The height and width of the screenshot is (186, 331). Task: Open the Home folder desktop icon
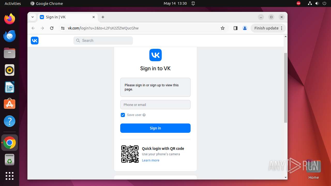pos(313,170)
